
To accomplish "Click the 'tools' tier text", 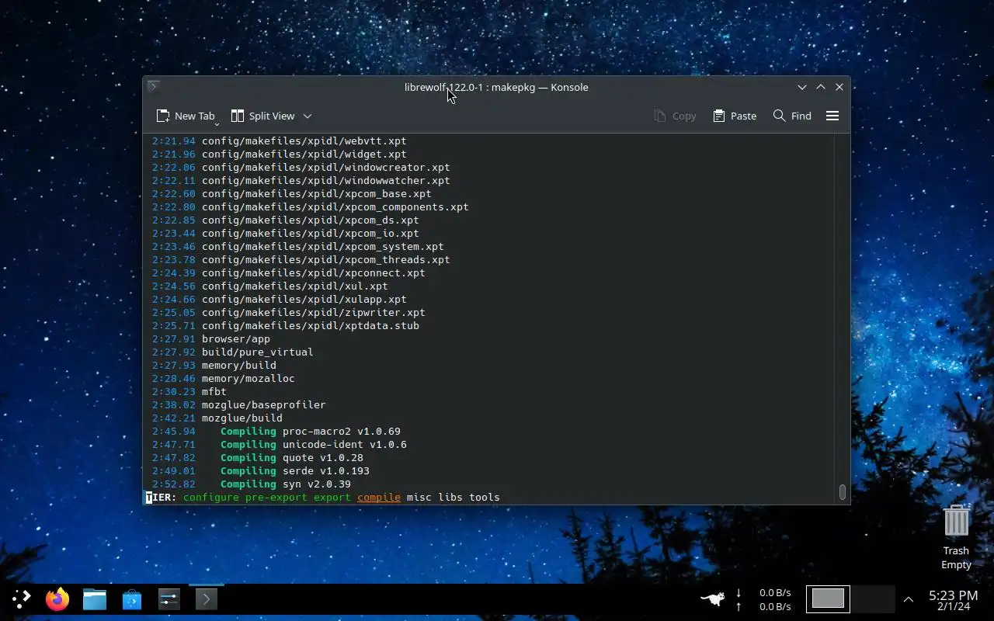I will click(x=485, y=497).
